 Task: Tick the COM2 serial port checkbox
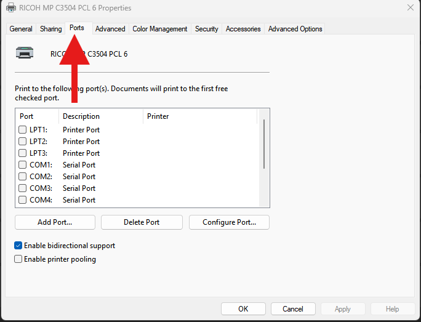[23, 177]
